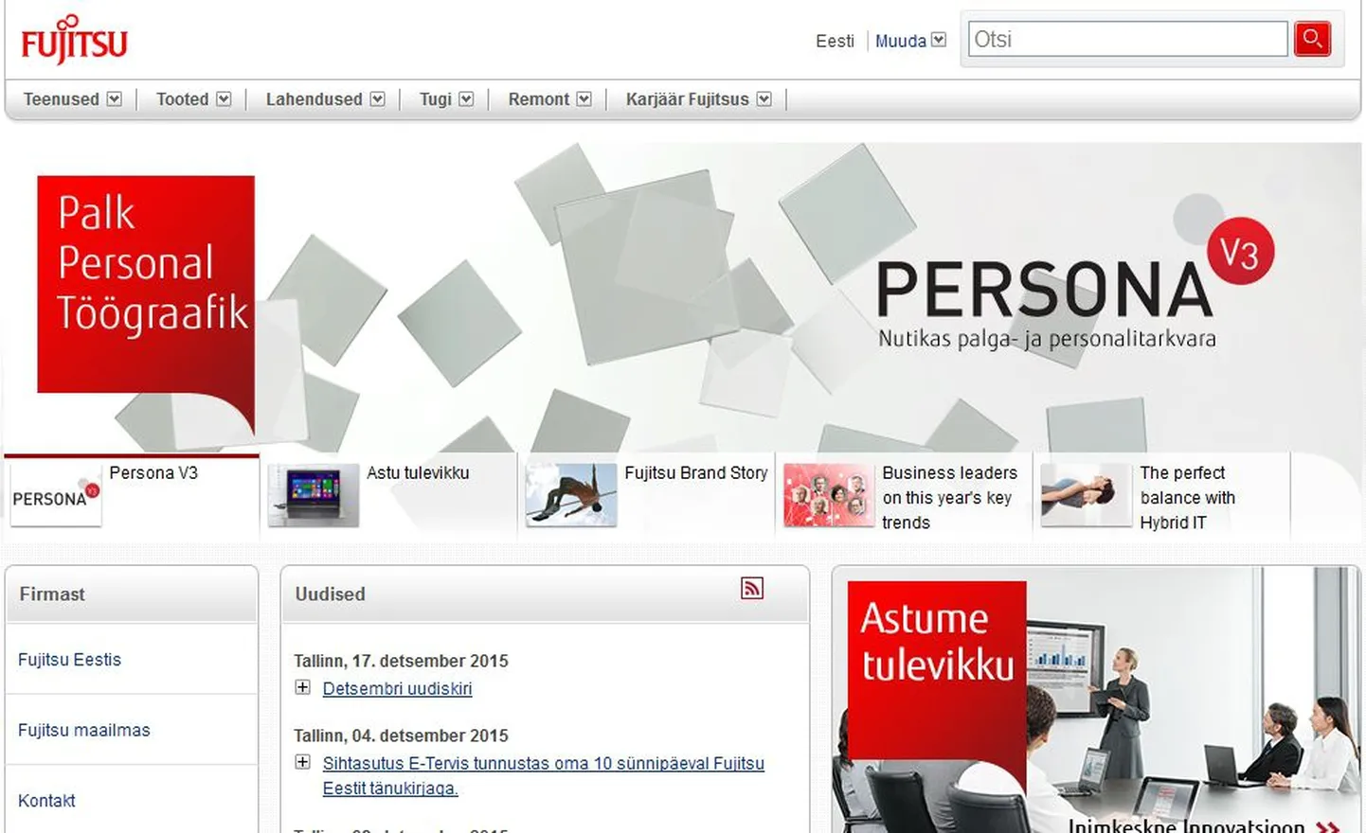This screenshot has width=1366, height=833.
Task: Expand the Sihtasutus E-Tervis news item
Action: tap(302, 762)
